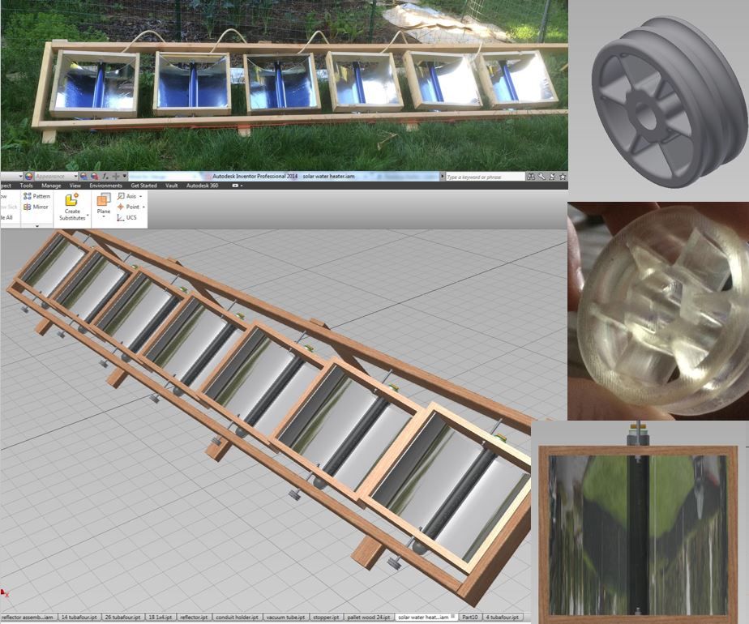The width and height of the screenshot is (749, 624).
Task: Switch to 4 tubafour.ipt document tab
Action: 503,618
